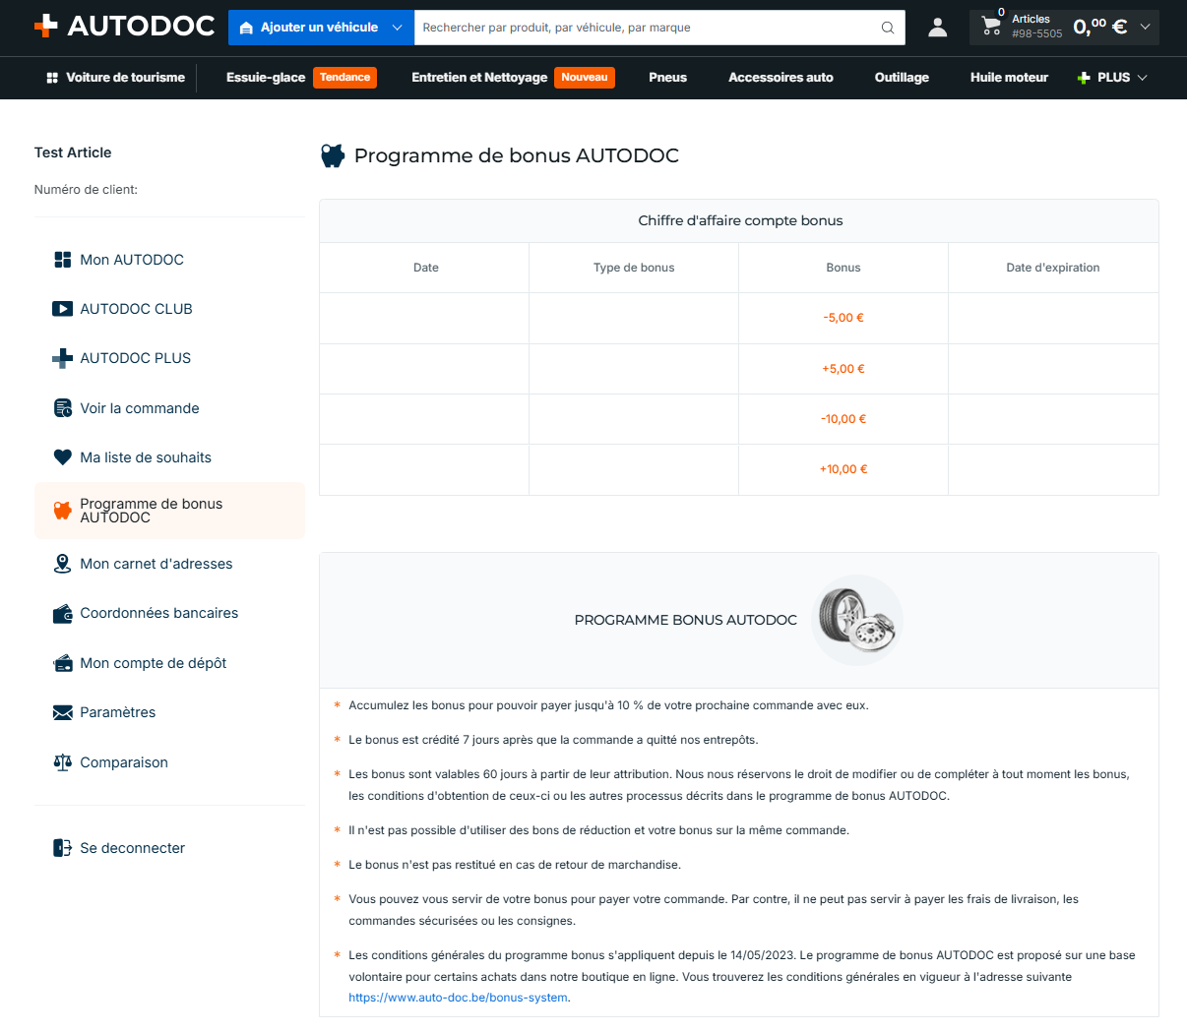Open Coordonnées bancaires page
Image resolution: width=1187 pixels, height=1032 pixels.
coord(158,613)
